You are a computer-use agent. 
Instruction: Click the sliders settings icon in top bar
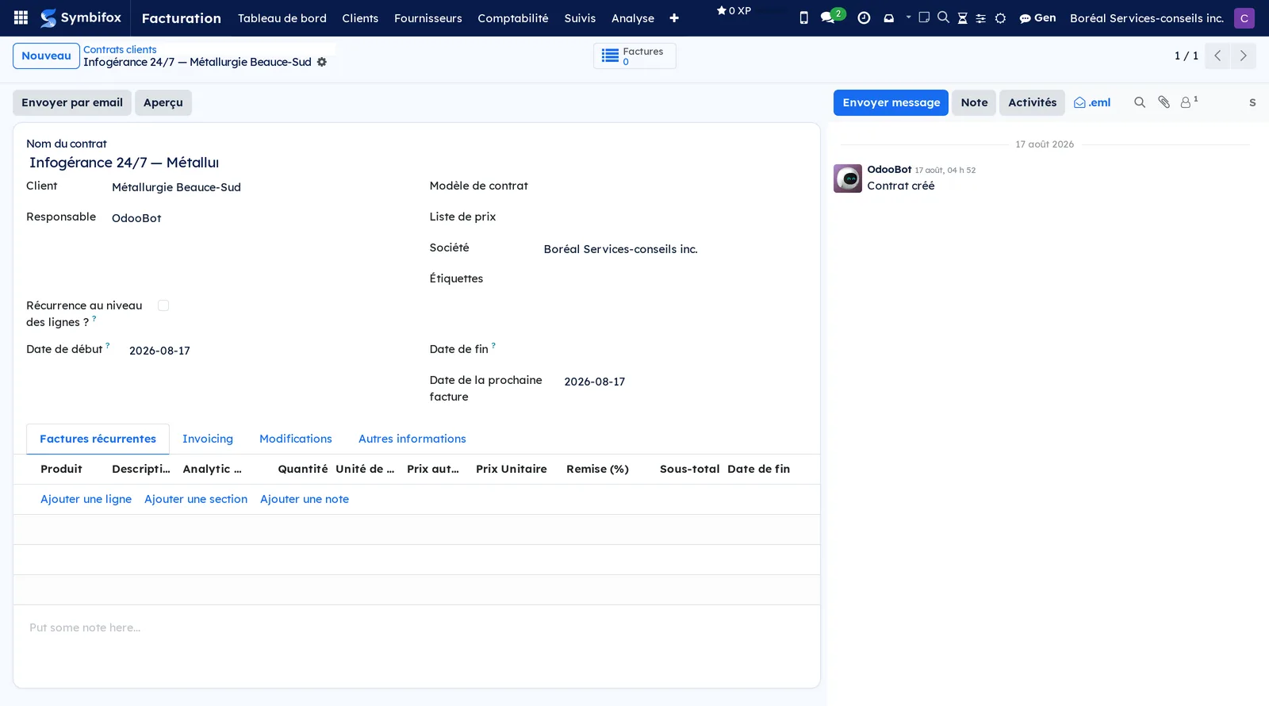981,17
